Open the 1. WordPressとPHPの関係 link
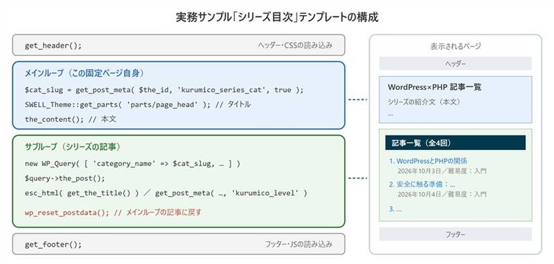 tap(428, 161)
